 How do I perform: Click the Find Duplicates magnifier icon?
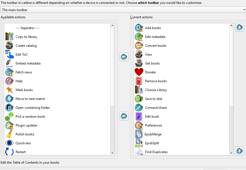point(139,151)
